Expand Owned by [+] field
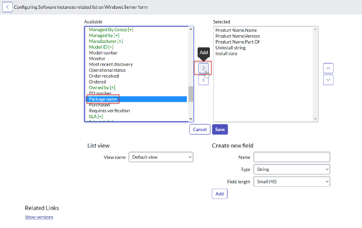Screen dimensions: 362x228 coord(102,88)
